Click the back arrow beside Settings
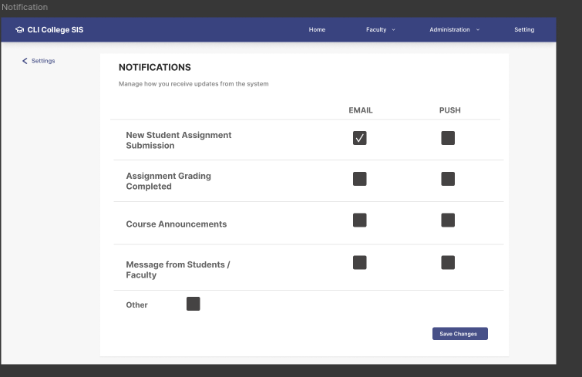582x377 pixels. coord(25,61)
